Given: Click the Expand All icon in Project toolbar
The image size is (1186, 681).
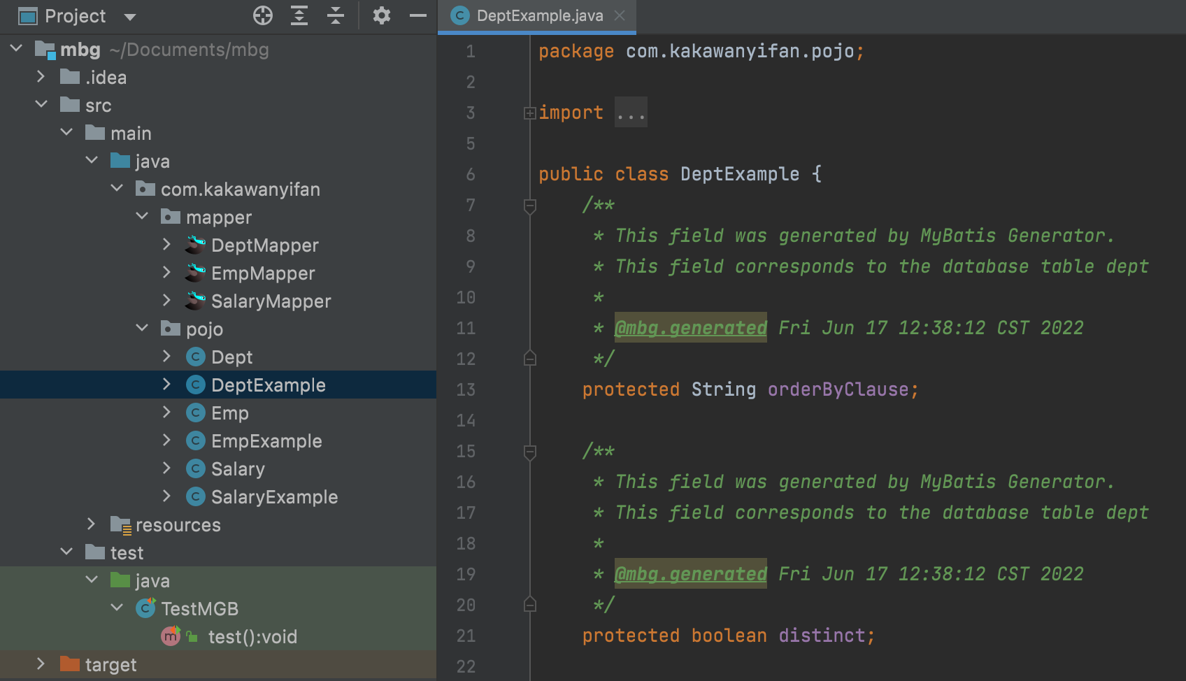Looking at the screenshot, I should [x=299, y=15].
